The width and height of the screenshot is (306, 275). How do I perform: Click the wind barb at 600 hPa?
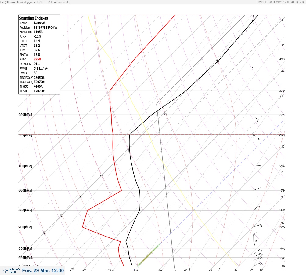tap(257, 208)
